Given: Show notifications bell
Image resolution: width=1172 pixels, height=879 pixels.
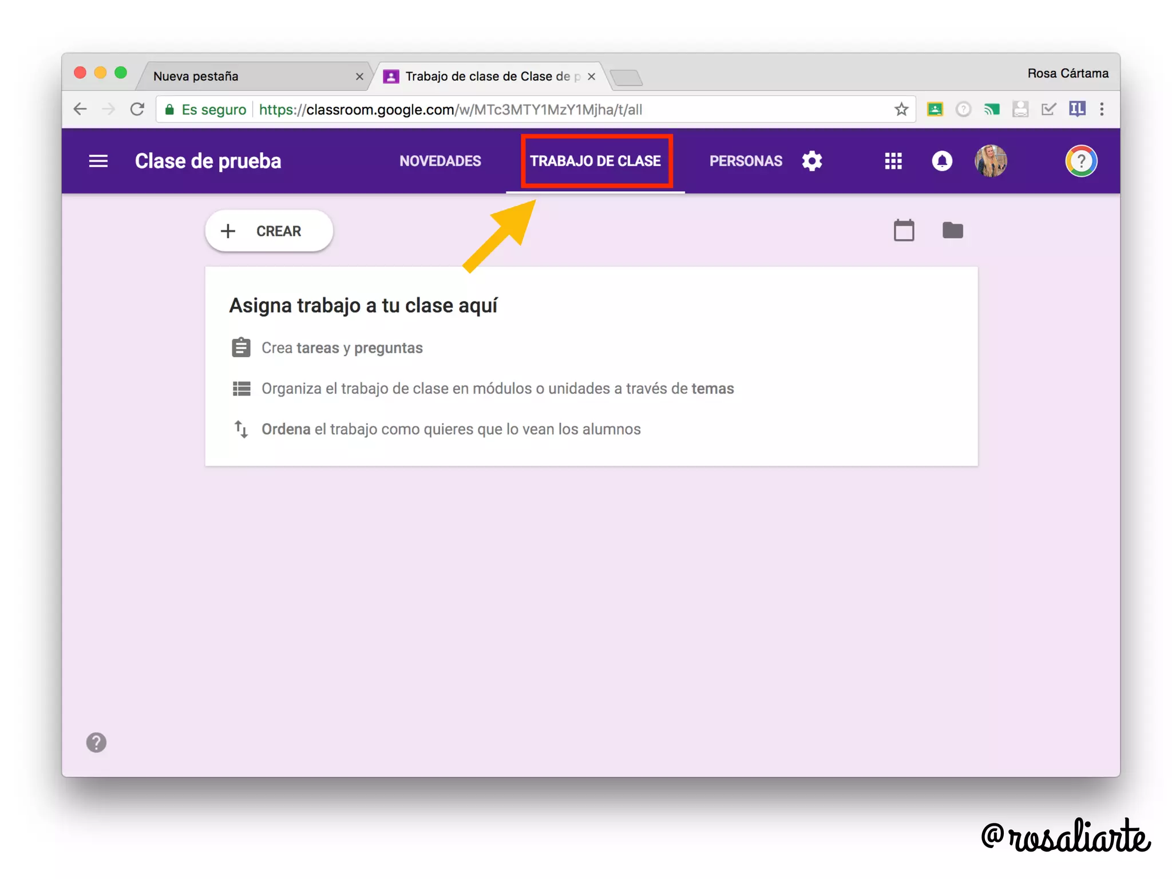Looking at the screenshot, I should [x=941, y=161].
